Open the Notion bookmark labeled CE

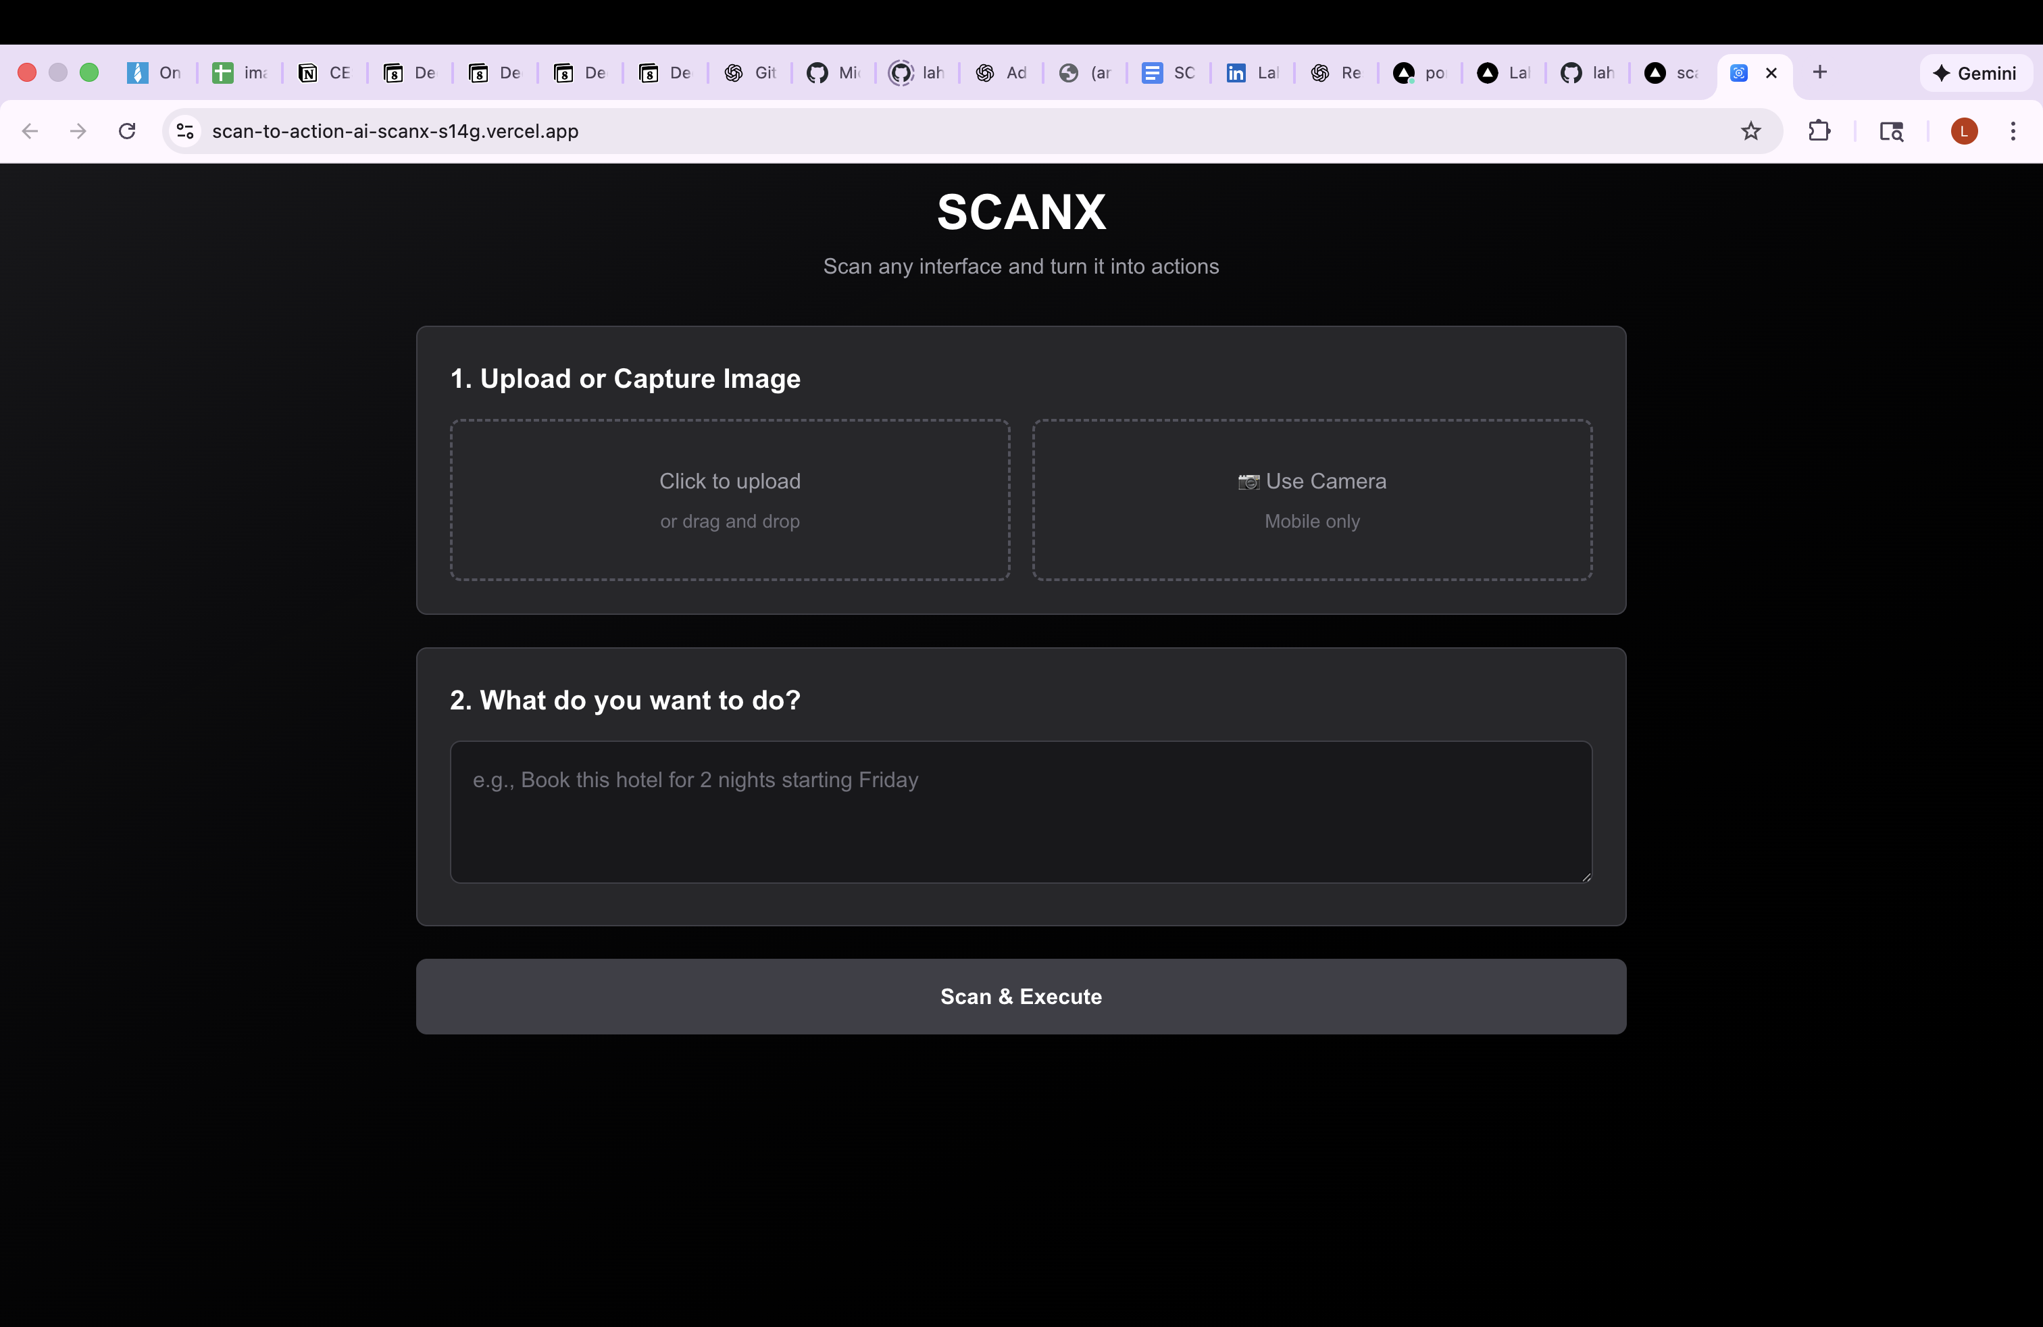324,73
